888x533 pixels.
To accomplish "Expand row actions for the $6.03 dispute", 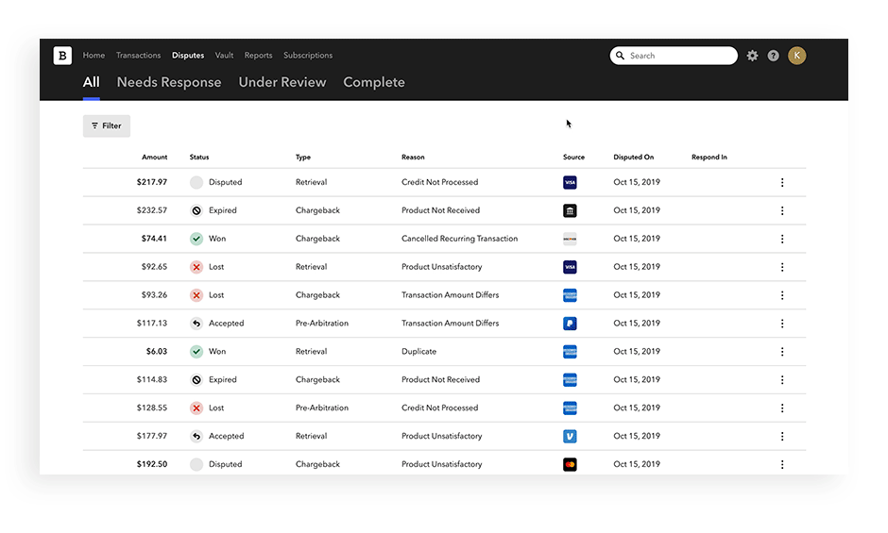I will tap(782, 352).
